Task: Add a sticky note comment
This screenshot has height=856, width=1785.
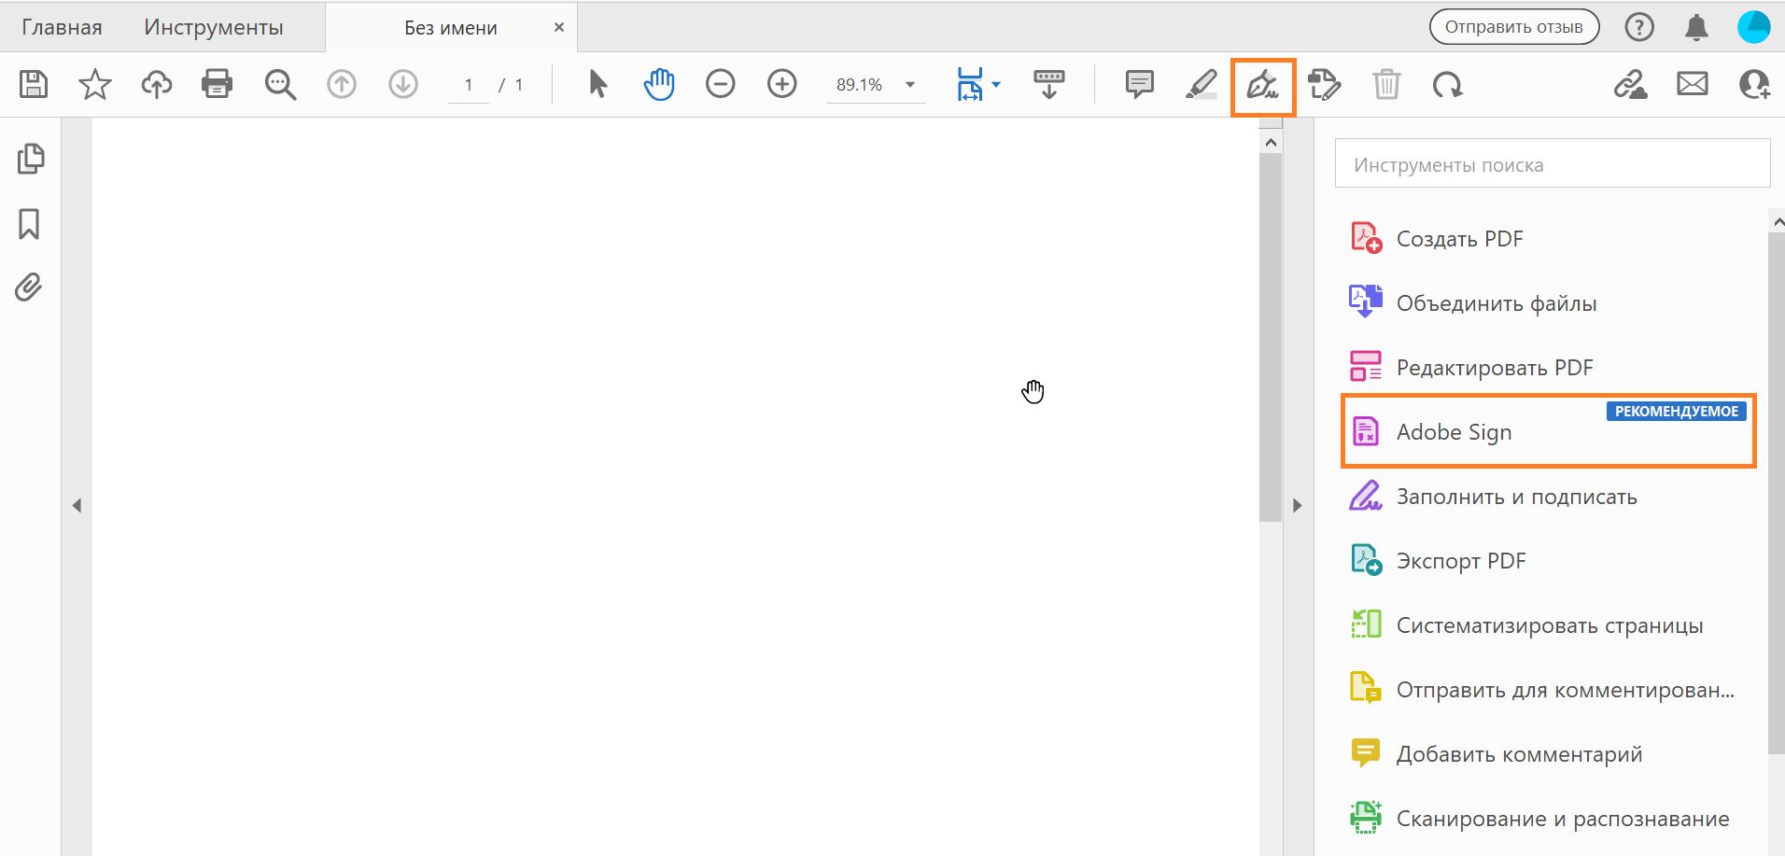Action: (x=1140, y=84)
